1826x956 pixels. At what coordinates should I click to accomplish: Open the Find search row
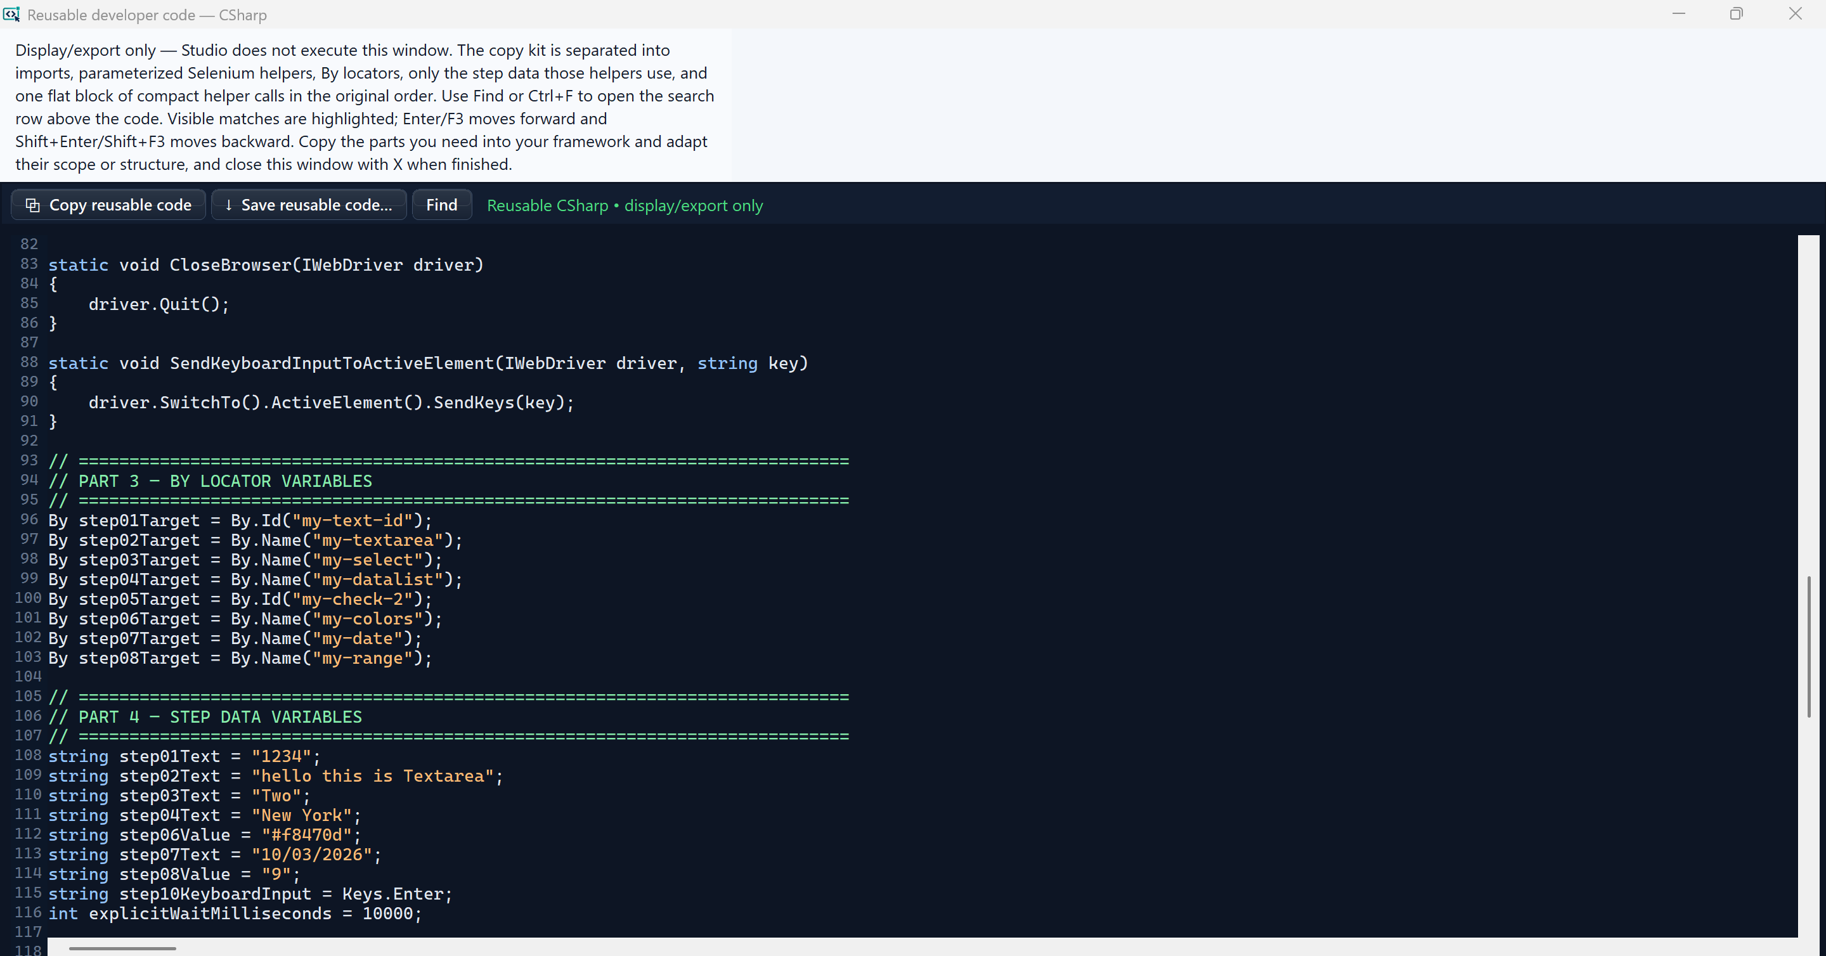pos(442,205)
